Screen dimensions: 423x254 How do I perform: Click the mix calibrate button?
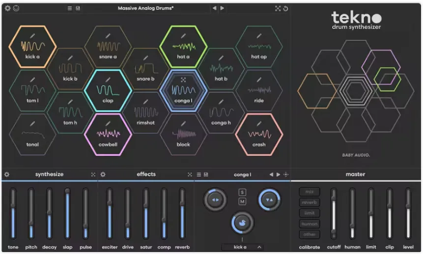point(310,192)
